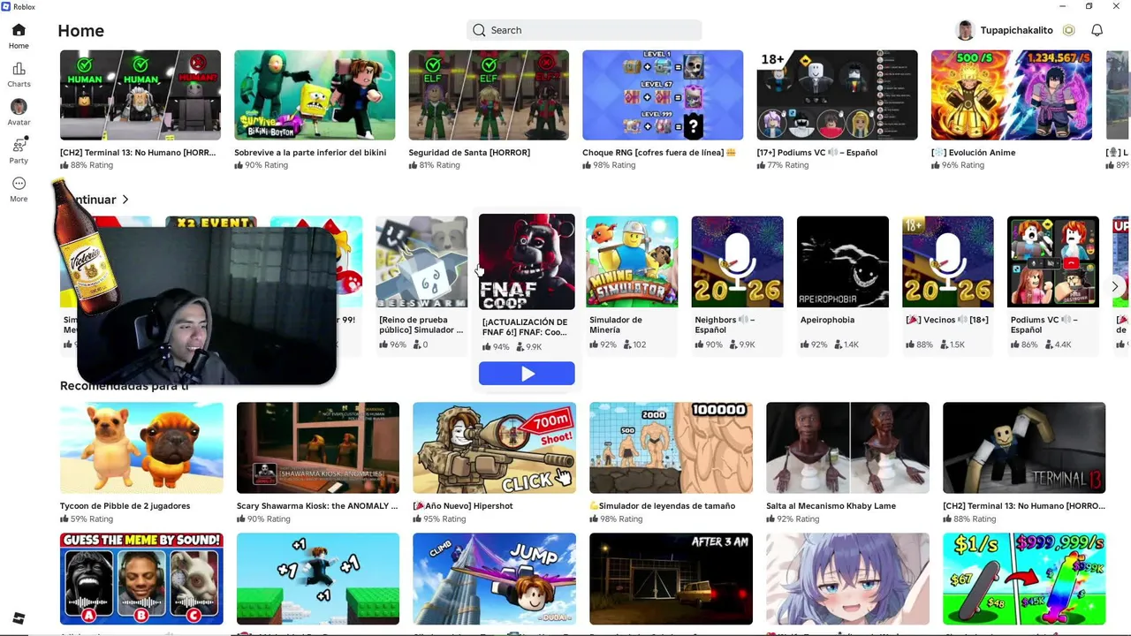Open the Home page title
Screen dimensions: 1131x636
tap(81, 31)
